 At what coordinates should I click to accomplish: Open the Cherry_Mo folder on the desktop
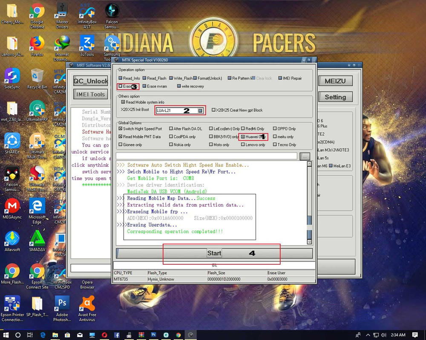[12, 14]
